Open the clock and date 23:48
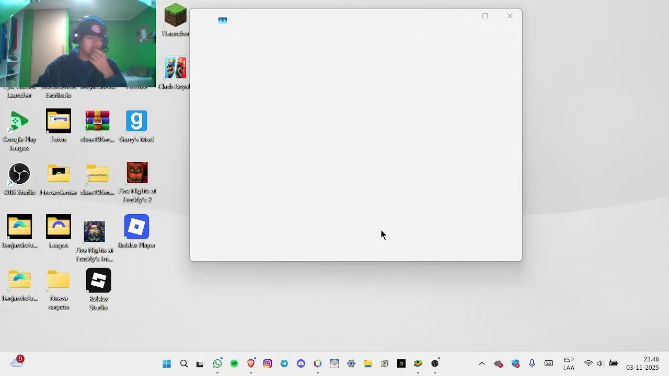669x376 pixels. click(x=643, y=364)
